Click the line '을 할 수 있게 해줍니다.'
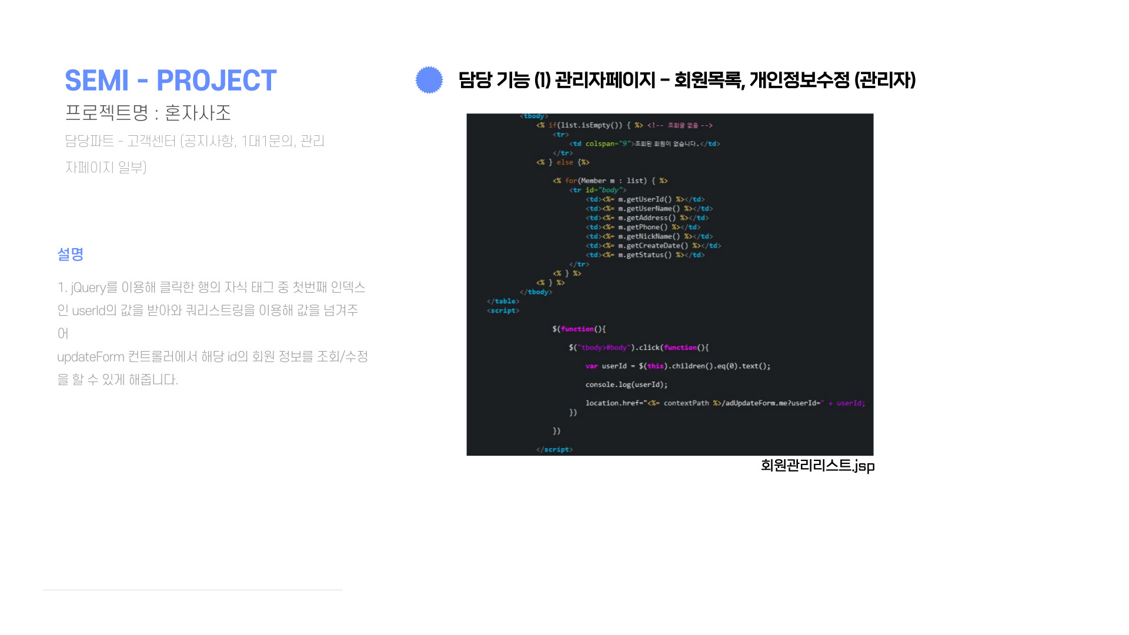The image size is (1129, 635). point(118,380)
